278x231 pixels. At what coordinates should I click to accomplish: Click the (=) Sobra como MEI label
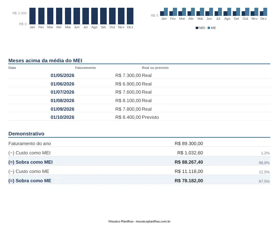[x=31, y=162]
